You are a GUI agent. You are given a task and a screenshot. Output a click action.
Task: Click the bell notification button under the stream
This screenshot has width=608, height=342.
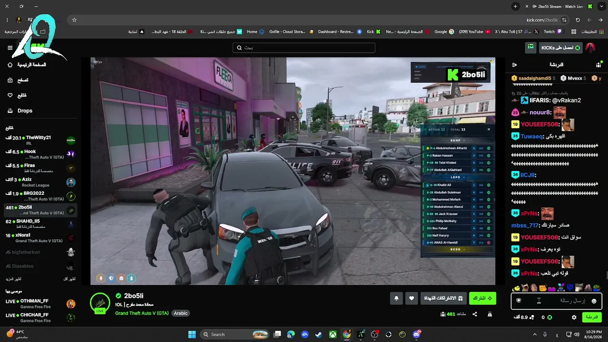pos(397,298)
